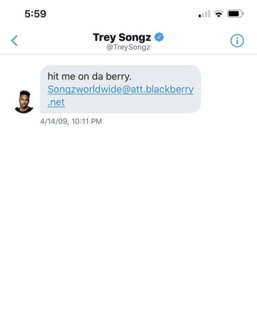Tap the @TreySongz handle text
The height and width of the screenshot is (321, 257).
pyautogui.click(x=128, y=47)
